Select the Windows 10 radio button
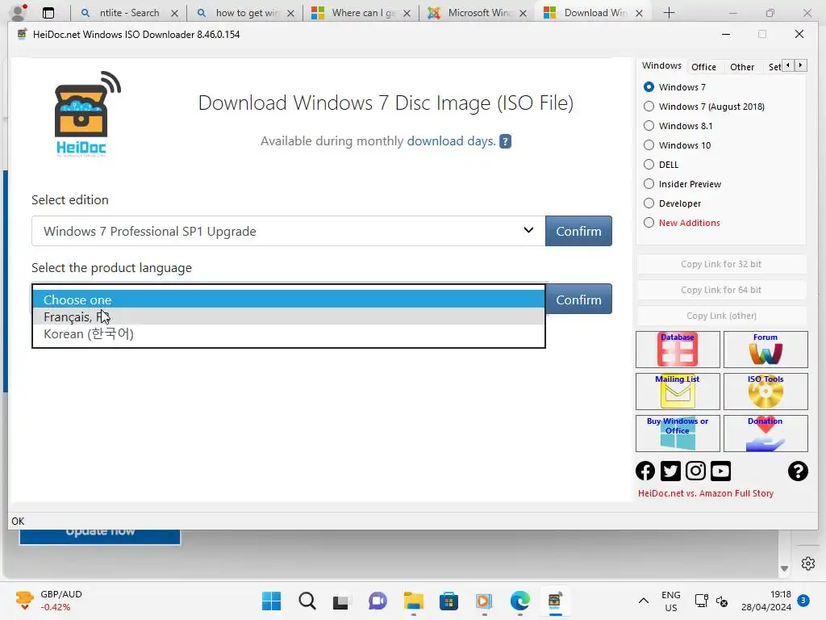This screenshot has height=620, width=826. (x=649, y=145)
